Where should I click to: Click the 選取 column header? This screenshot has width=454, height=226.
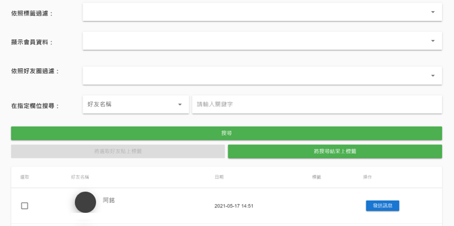[x=25, y=177]
